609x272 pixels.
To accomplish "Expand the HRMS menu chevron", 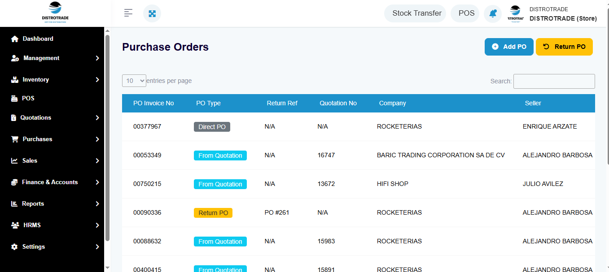I will 97,225.
